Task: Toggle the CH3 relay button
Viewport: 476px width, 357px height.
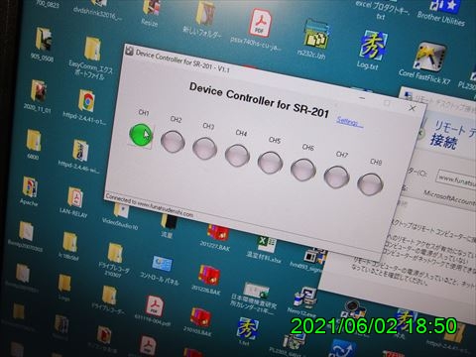Action: point(204,149)
